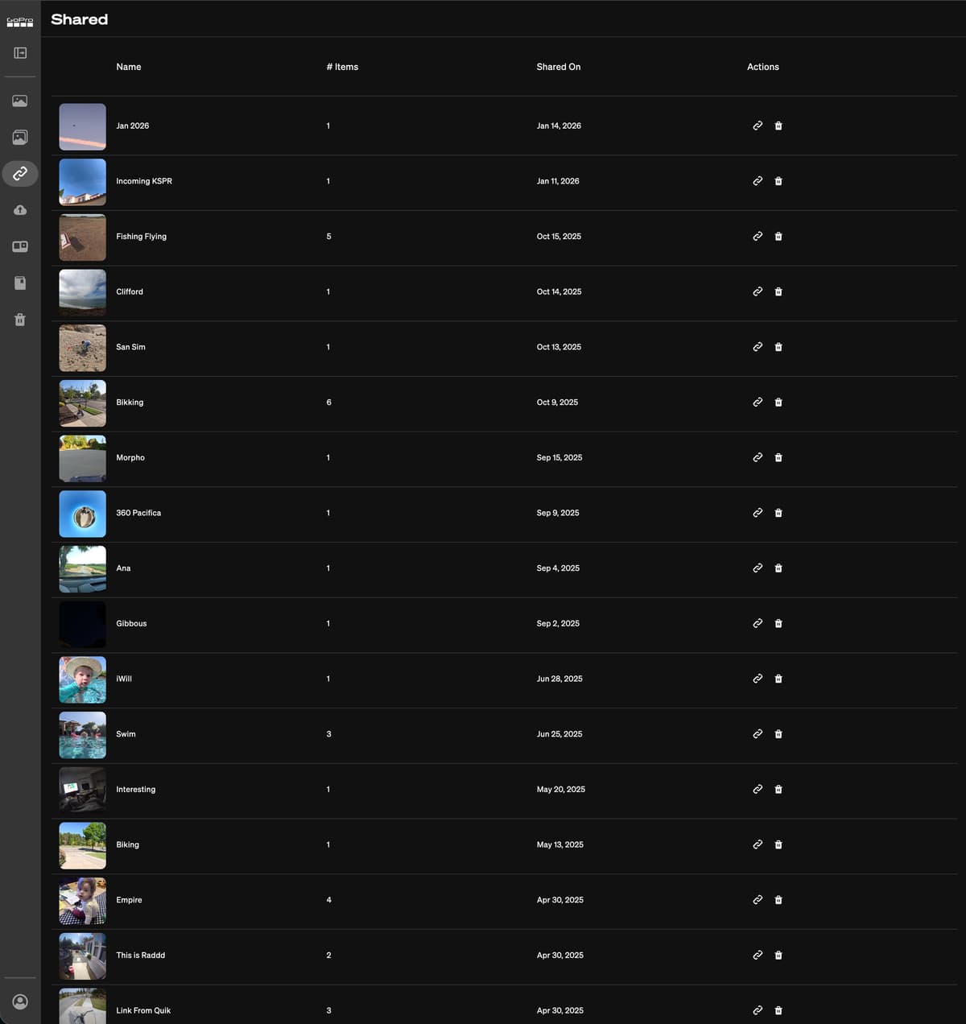Open the Gibbous collection name
966x1024 pixels.
tap(131, 624)
